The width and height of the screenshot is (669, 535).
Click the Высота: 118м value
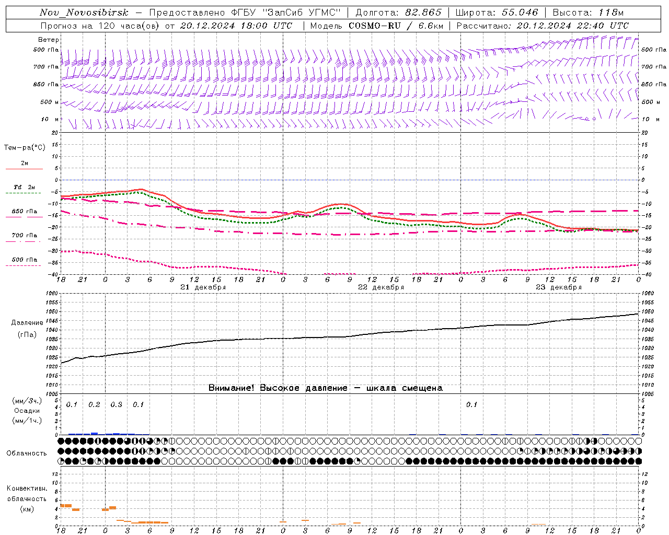[588, 13]
